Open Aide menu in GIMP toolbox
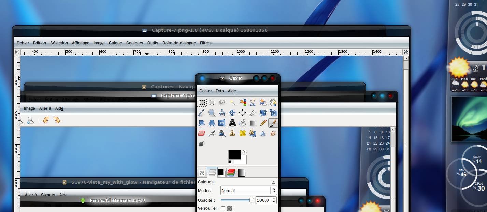 click(232, 91)
